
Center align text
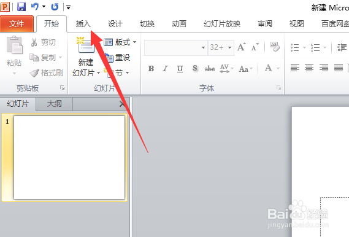[309, 68]
